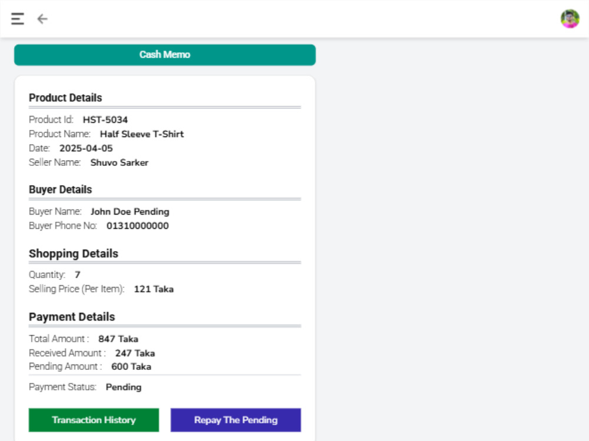Image resolution: width=589 pixels, height=441 pixels.
Task: Click the Buyer Phone No label
Action: [63, 226]
